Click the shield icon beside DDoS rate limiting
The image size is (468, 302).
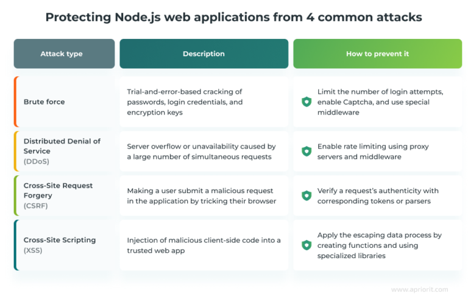point(307,151)
